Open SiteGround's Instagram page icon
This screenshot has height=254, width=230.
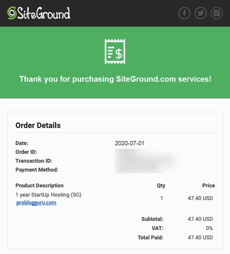pos(217,13)
